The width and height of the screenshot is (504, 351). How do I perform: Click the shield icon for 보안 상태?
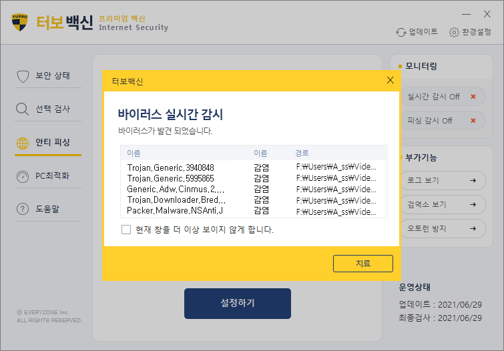23,75
